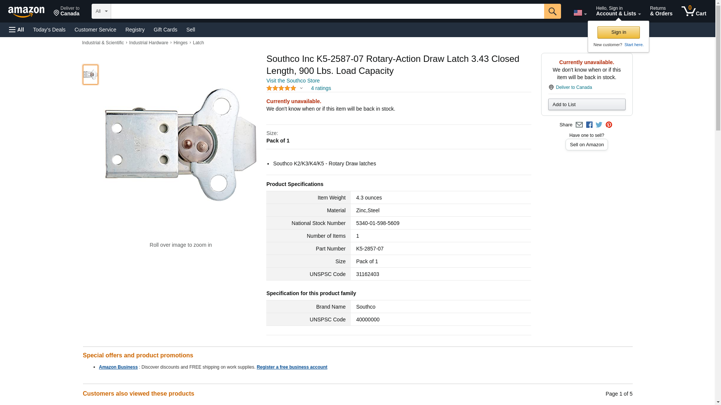This screenshot has width=721, height=405.
Task: Share product via email icon
Action: tap(579, 125)
